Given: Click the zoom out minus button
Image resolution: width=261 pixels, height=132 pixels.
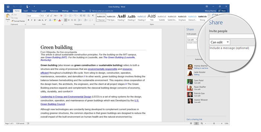Looking at the screenshot, I should [206, 124].
